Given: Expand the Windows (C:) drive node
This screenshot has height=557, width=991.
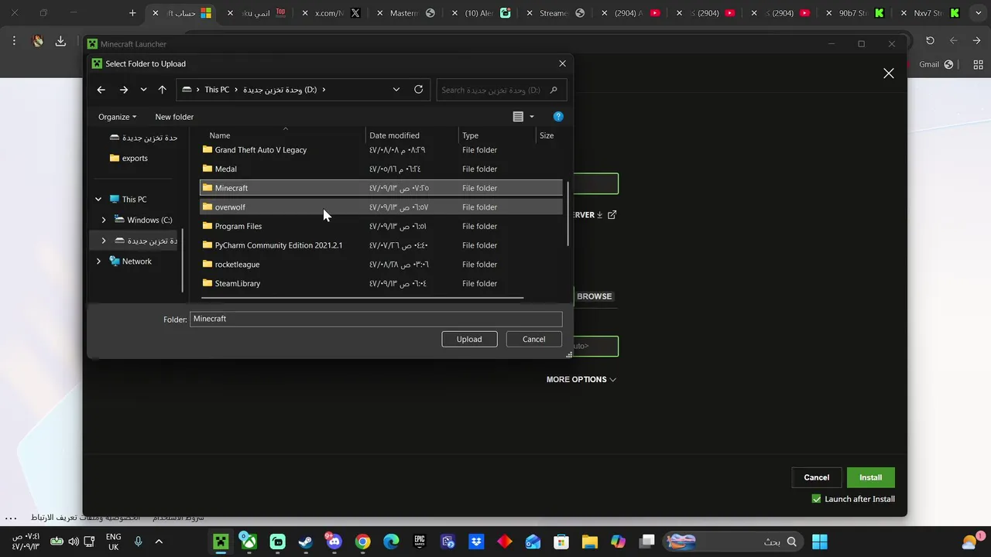Looking at the screenshot, I should pos(104,220).
